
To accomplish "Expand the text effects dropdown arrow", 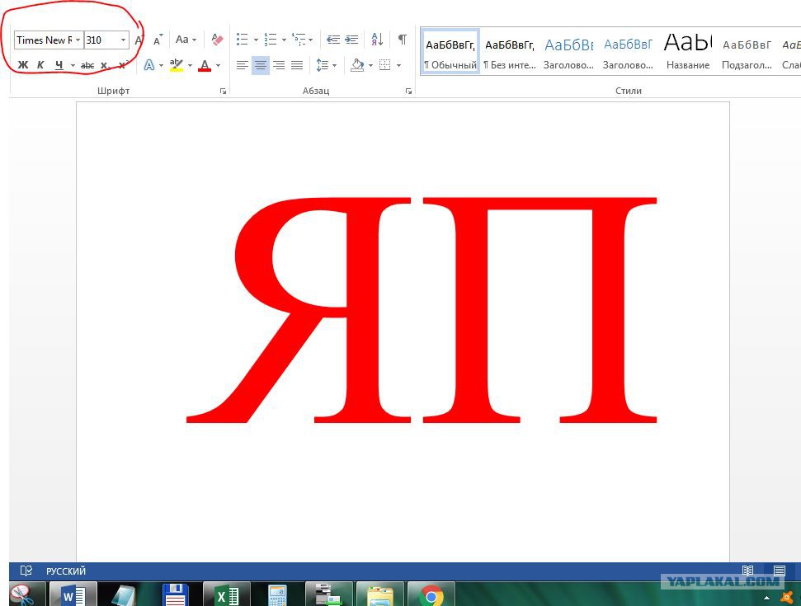I will (x=161, y=65).
